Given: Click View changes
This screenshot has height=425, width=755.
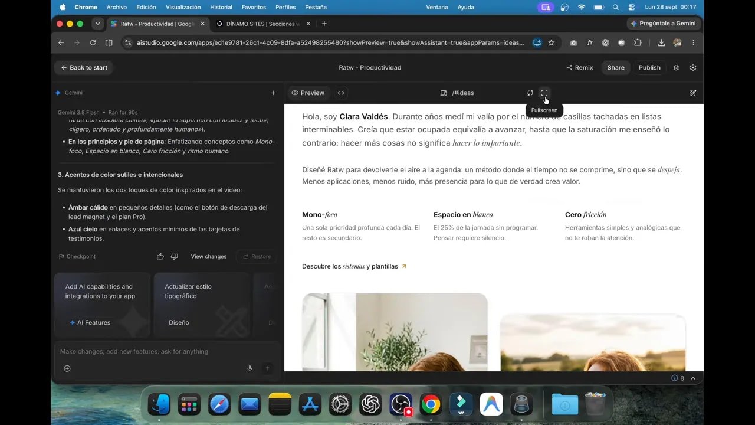Looking at the screenshot, I should click(x=208, y=256).
